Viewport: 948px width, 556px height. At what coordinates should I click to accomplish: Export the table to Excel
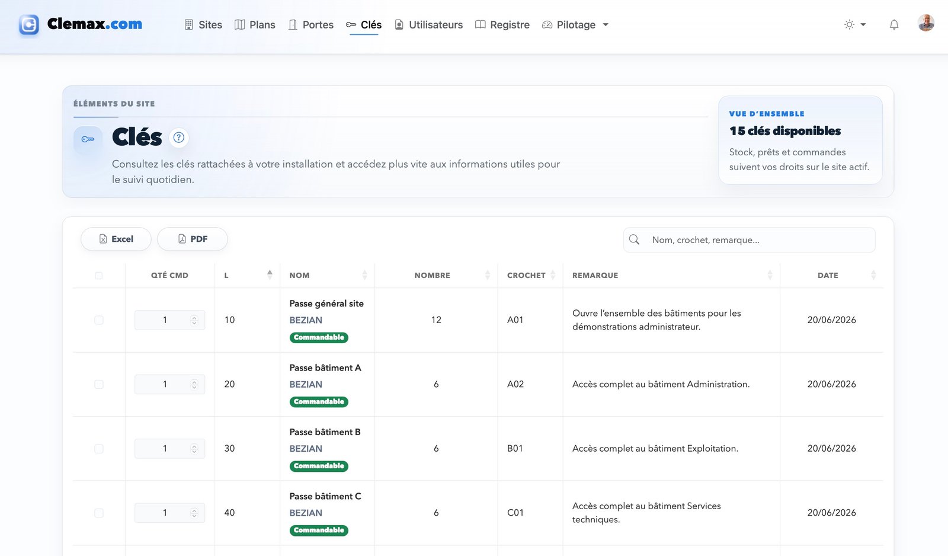[x=116, y=239]
